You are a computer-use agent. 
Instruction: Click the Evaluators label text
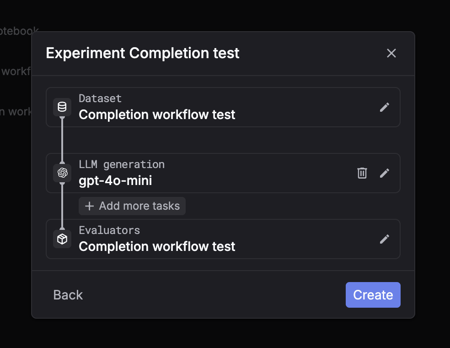pos(109,230)
